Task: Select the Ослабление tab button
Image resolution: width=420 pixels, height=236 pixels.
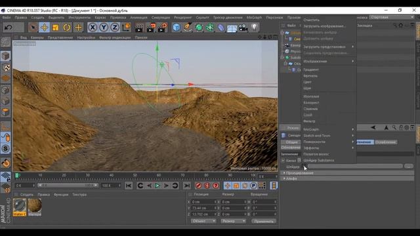Action: (x=385, y=142)
